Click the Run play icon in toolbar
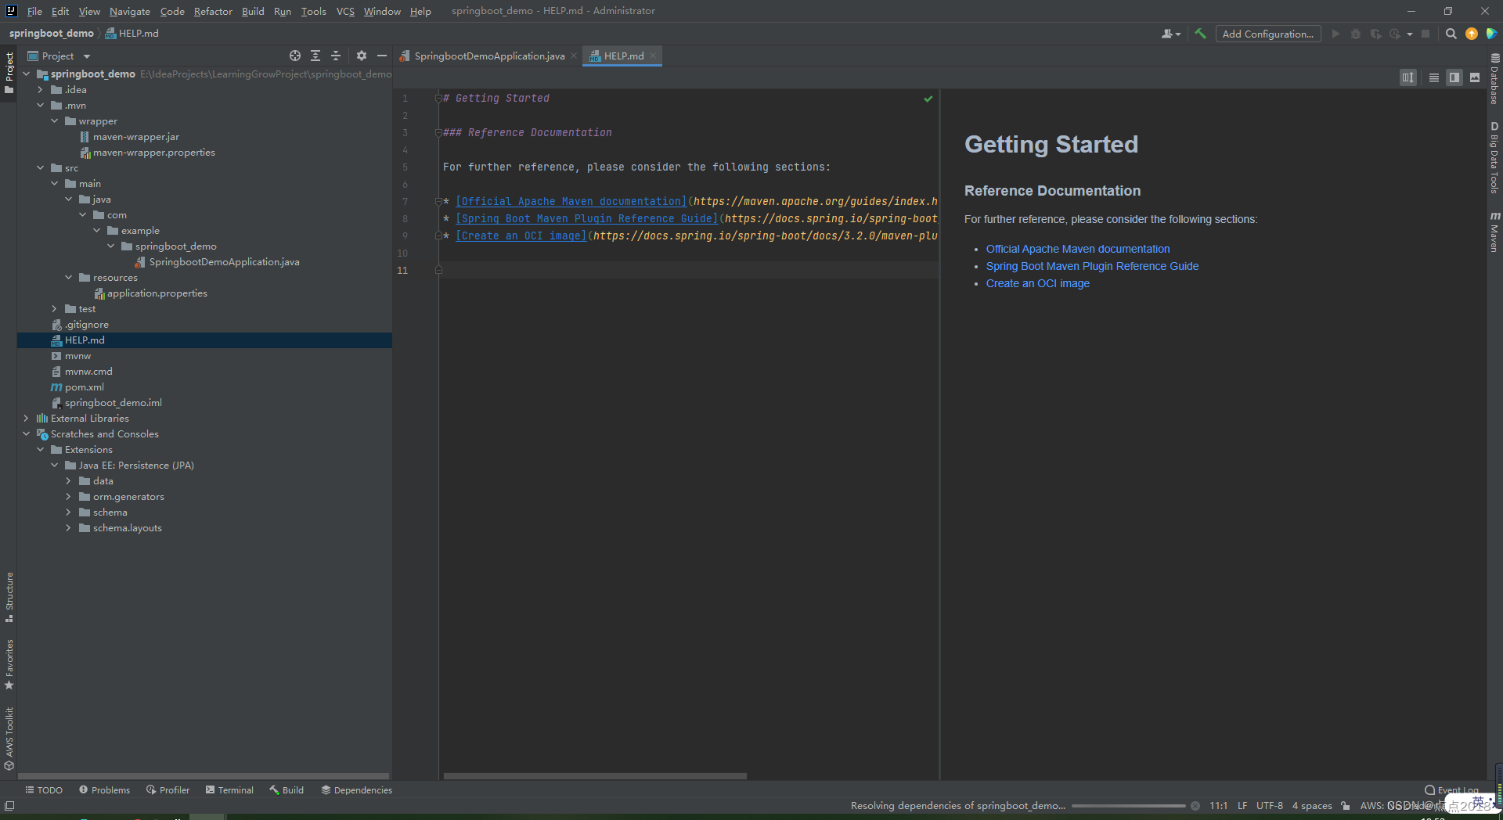1503x820 pixels. pyautogui.click(x=1335, y=34)
